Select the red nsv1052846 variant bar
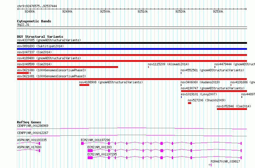This screenshot has width=255, height=168. click(x=232, y=109)
